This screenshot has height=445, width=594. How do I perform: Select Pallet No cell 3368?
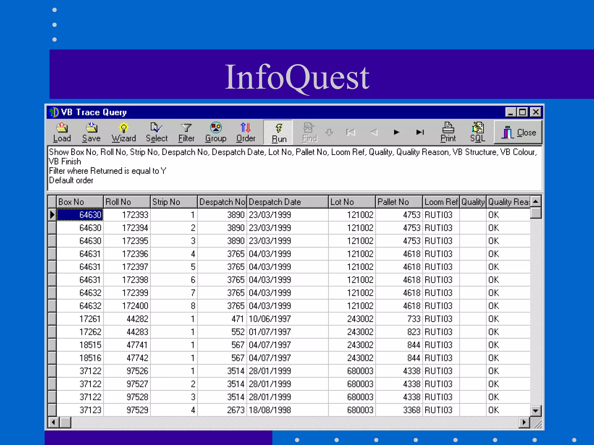tap(399, 410)
